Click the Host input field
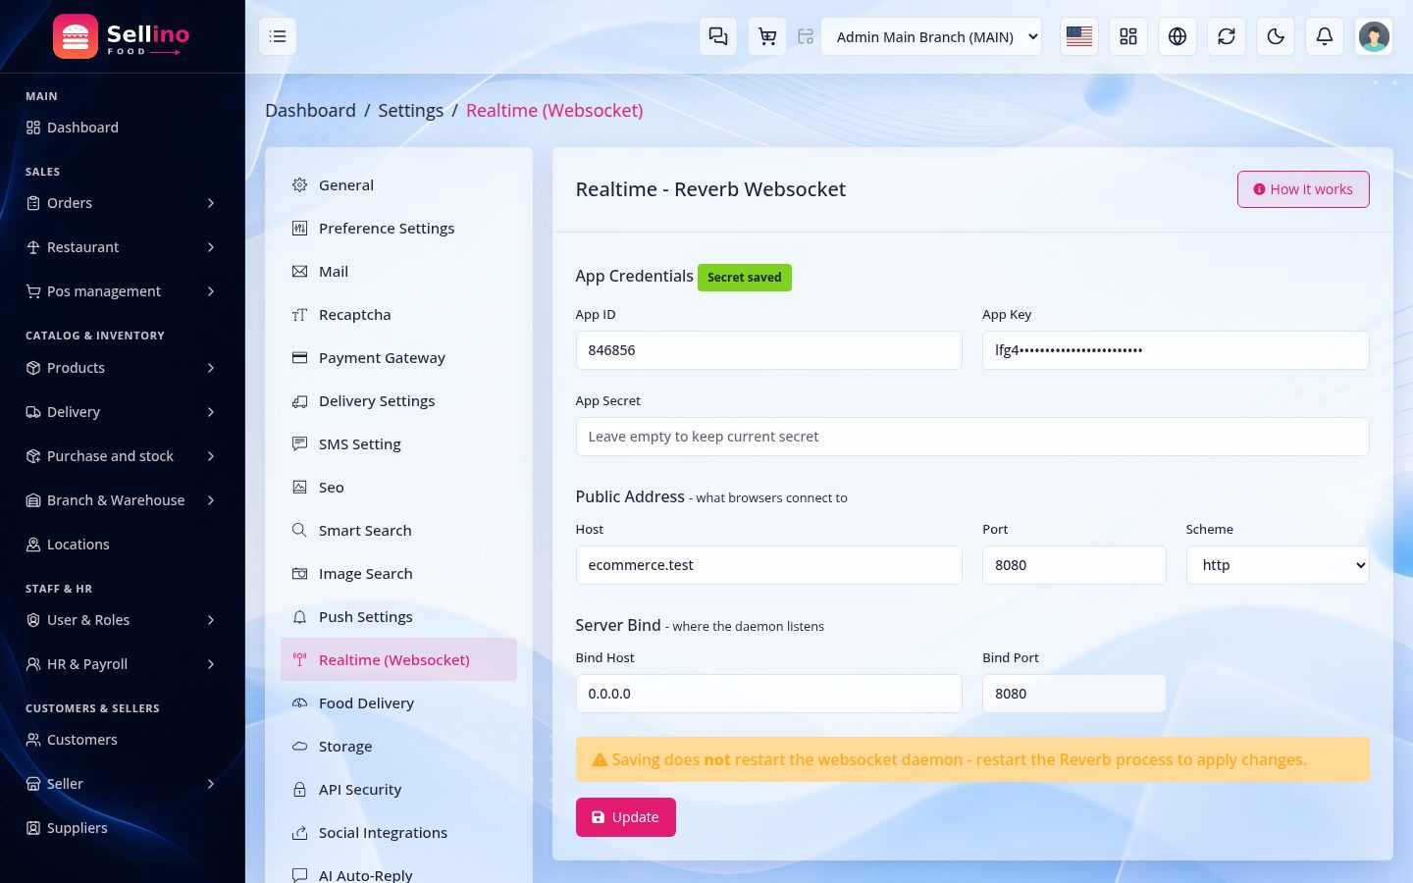The height and width of the screenshot is (883, 1413). (x=769, y=565)
